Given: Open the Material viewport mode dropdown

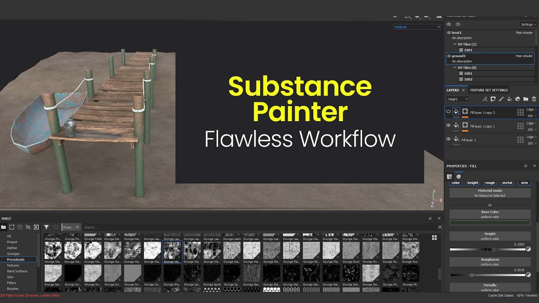Looking at the screenshot, I should tap(417, 27).
